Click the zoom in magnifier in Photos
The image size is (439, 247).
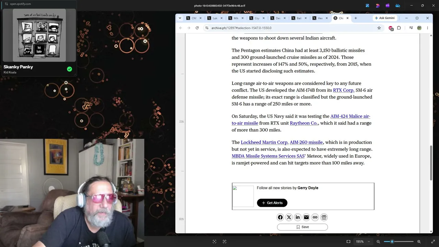pos(419,242)
